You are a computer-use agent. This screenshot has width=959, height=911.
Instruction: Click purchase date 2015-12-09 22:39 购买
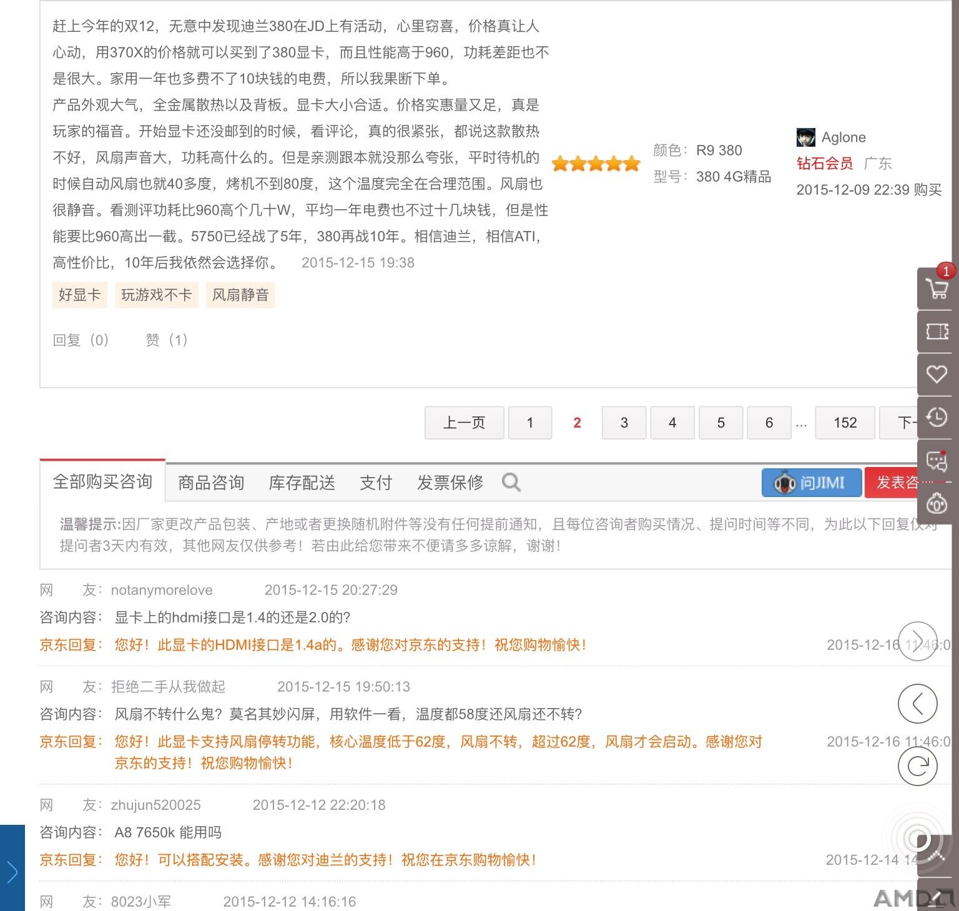pyautogui.click(x=869, y=190)
